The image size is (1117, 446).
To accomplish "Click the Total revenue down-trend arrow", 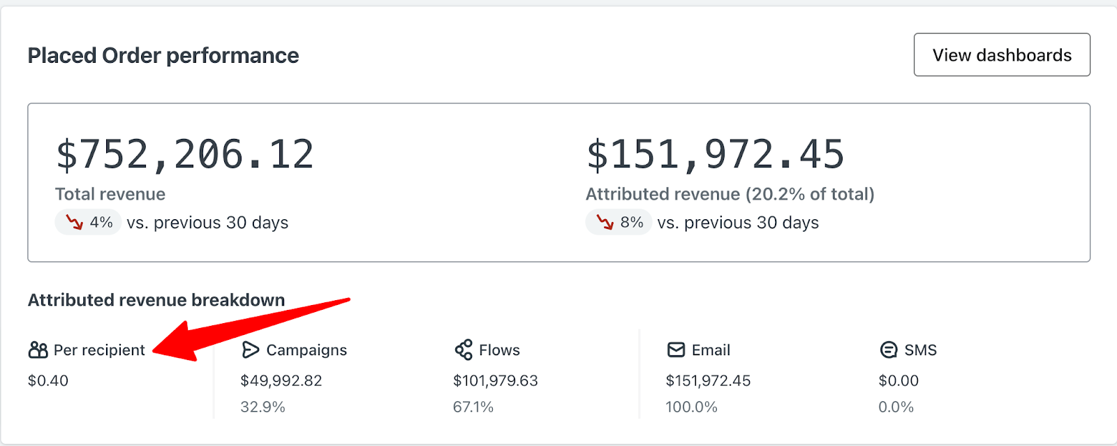I will (74, 223).
